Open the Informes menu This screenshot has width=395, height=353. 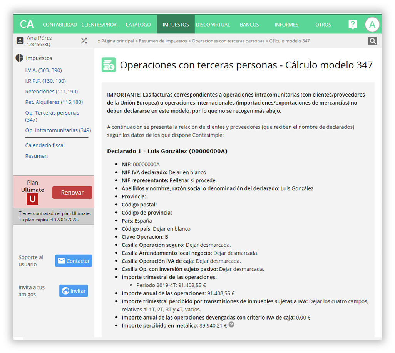[286, 25]
